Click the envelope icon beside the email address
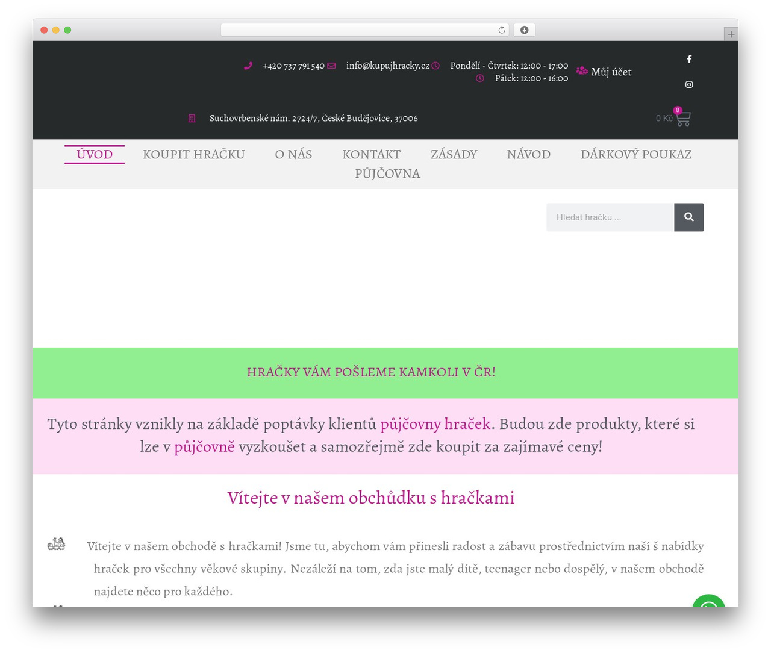 pyautogui.click(x=331, y=66)
